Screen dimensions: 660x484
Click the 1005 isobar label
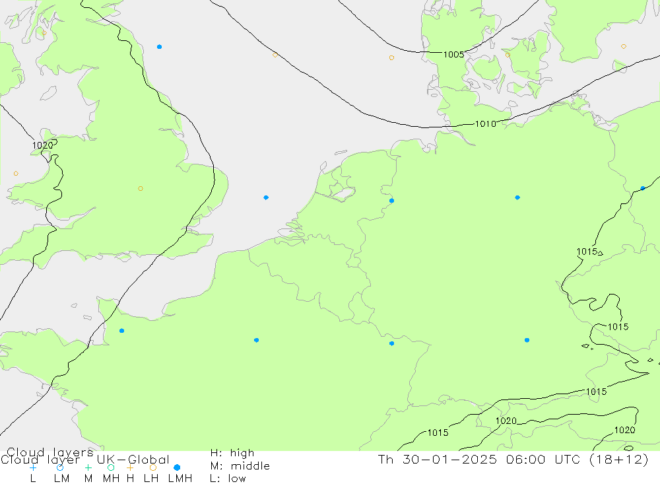454,54
